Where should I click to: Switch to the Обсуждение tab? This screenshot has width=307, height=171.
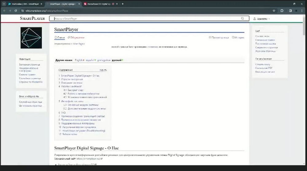76,37
